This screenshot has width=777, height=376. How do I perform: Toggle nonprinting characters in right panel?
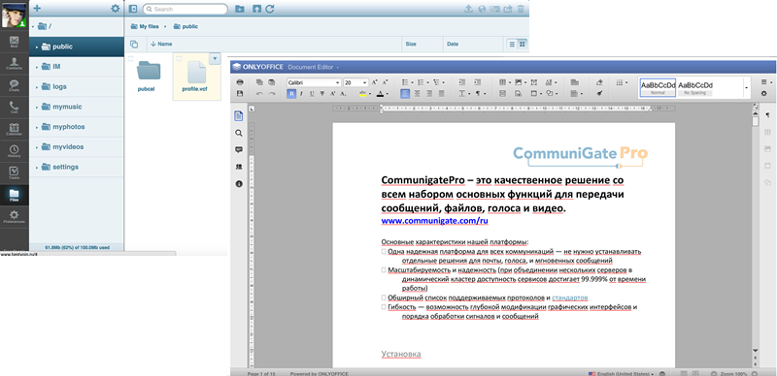coord(767,114)
